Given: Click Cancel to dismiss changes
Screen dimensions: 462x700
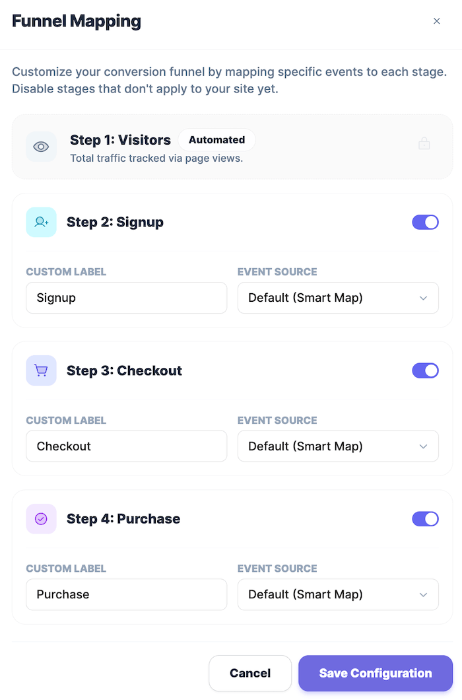Looking at the screenshot, I should click(x=250, y=673).
